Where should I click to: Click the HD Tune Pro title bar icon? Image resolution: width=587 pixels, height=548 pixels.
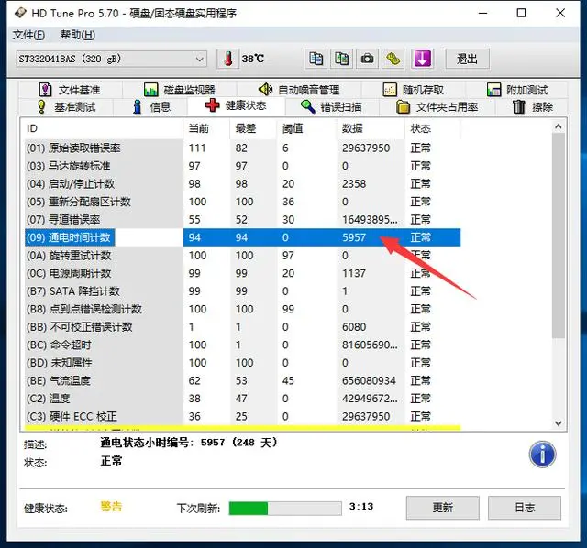point(20,13)
